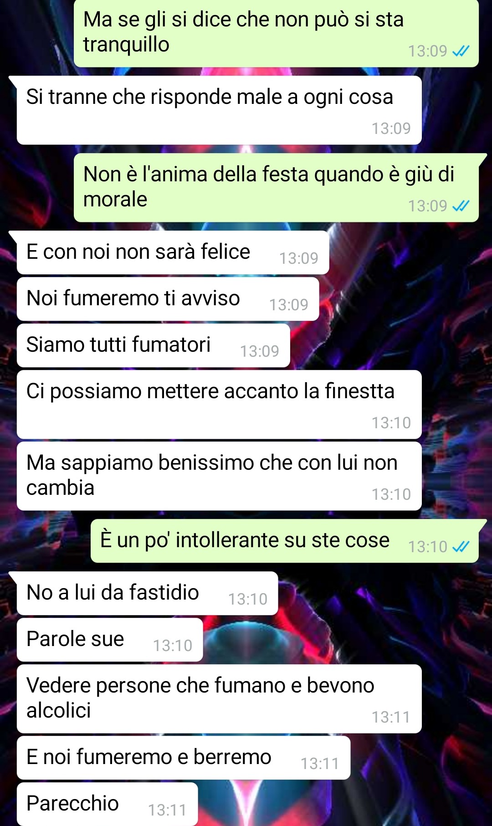
Task: Tap blue double checkmarks on 'morale' message
Action: tap(461, 206)
